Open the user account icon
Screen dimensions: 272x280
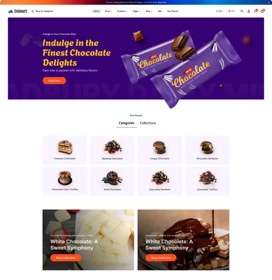[249, 11]
